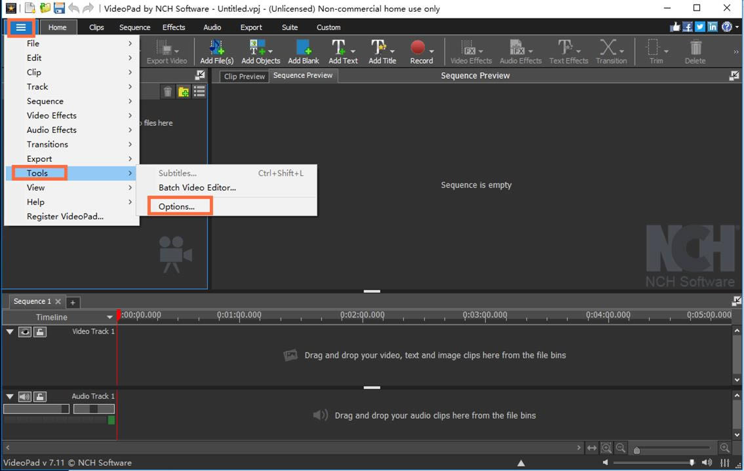Choose Options... from the Tools submenu

click(176, 206)
